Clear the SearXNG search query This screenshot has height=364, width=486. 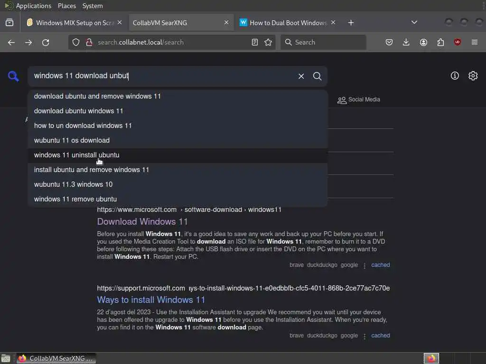[301, 76]
